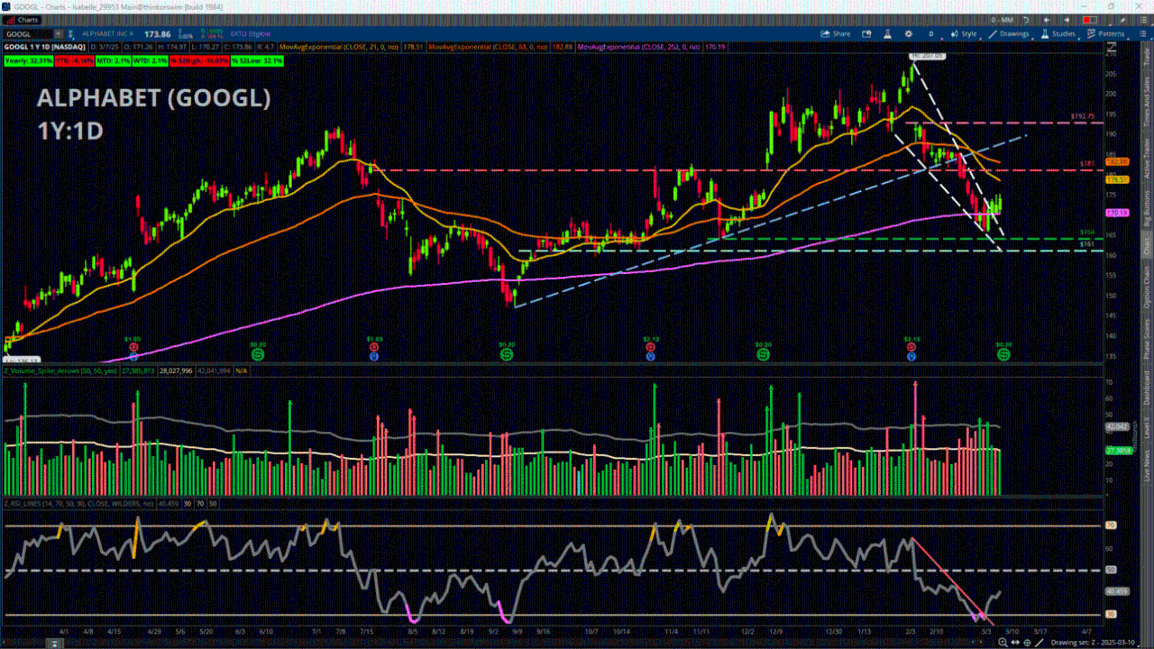Open the Trade sidebar tab
This screenshot has height=649, width=1154.
1147,54
